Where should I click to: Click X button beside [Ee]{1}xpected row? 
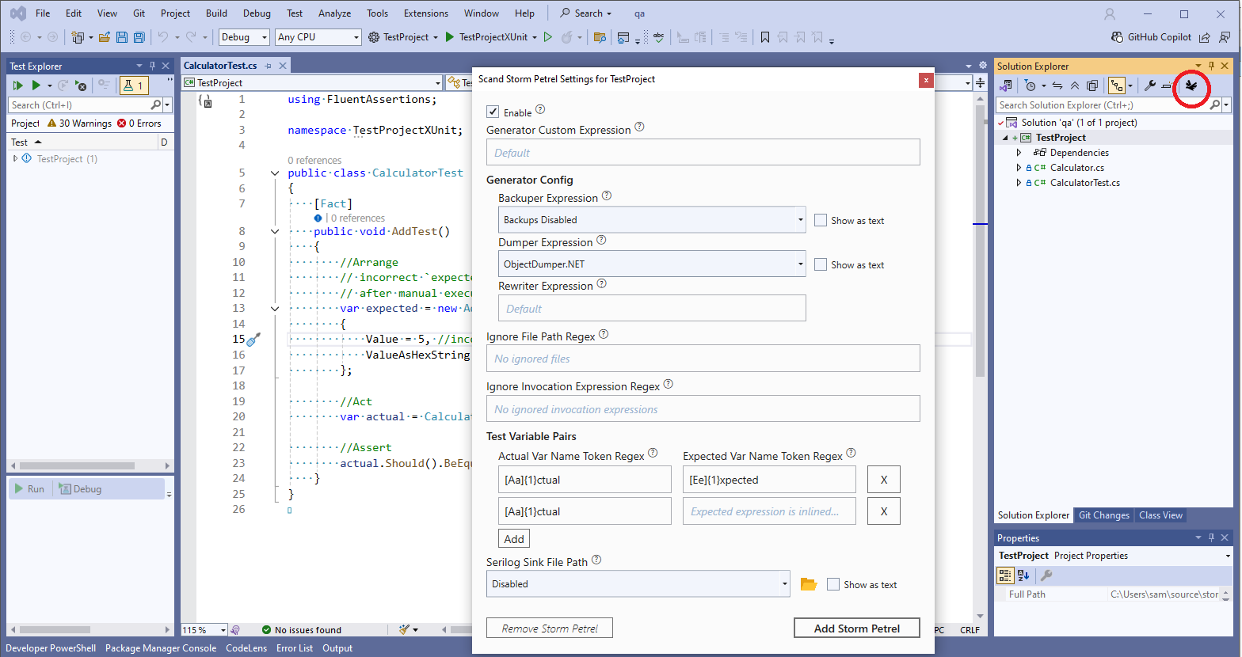(884, 480)
